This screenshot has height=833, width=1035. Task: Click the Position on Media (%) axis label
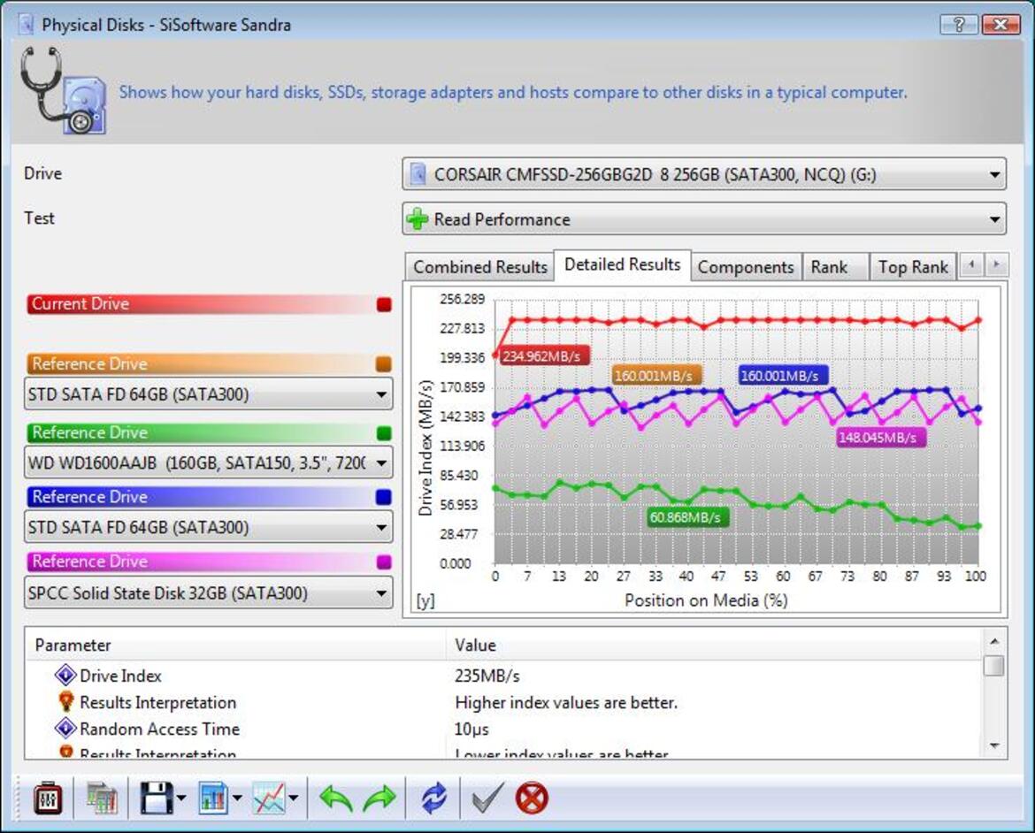pos(706,600)
